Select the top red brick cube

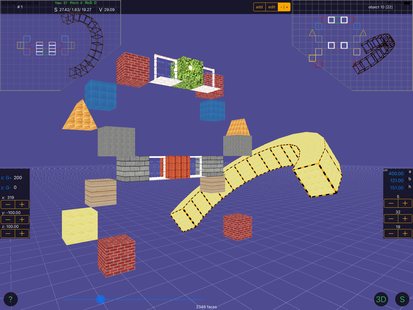133,70
